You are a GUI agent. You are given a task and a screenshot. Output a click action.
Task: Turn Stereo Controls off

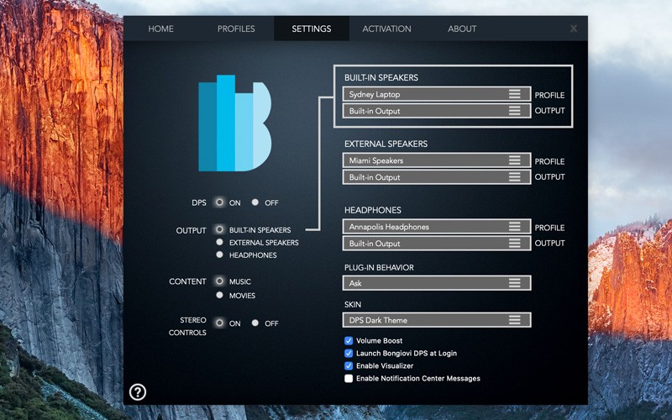(255, 323)
